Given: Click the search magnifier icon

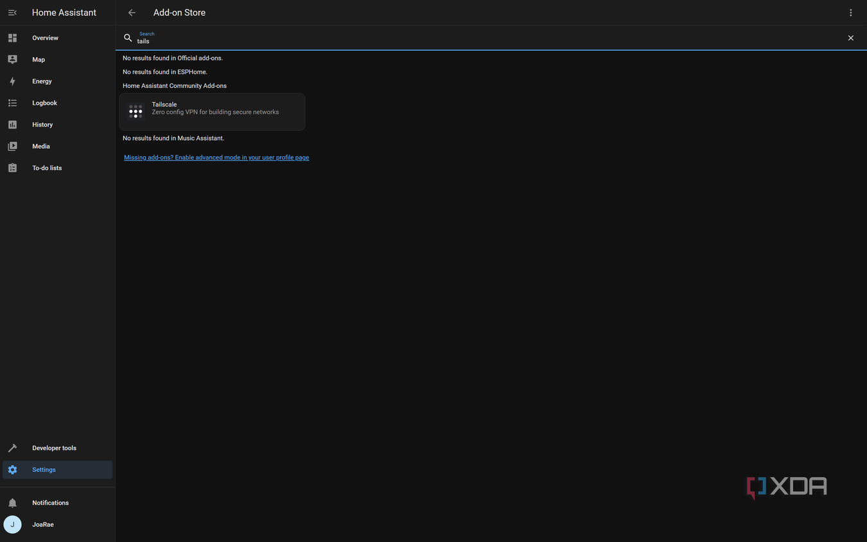Looking at the screenshot, I should coord(128,38).
